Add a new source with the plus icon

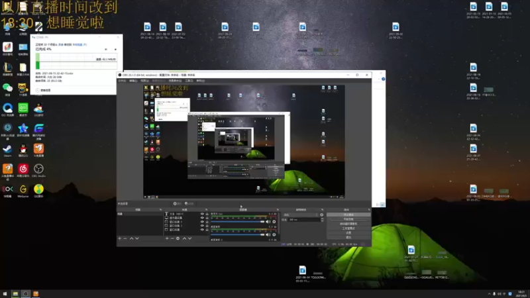click(x=167, y=238)
